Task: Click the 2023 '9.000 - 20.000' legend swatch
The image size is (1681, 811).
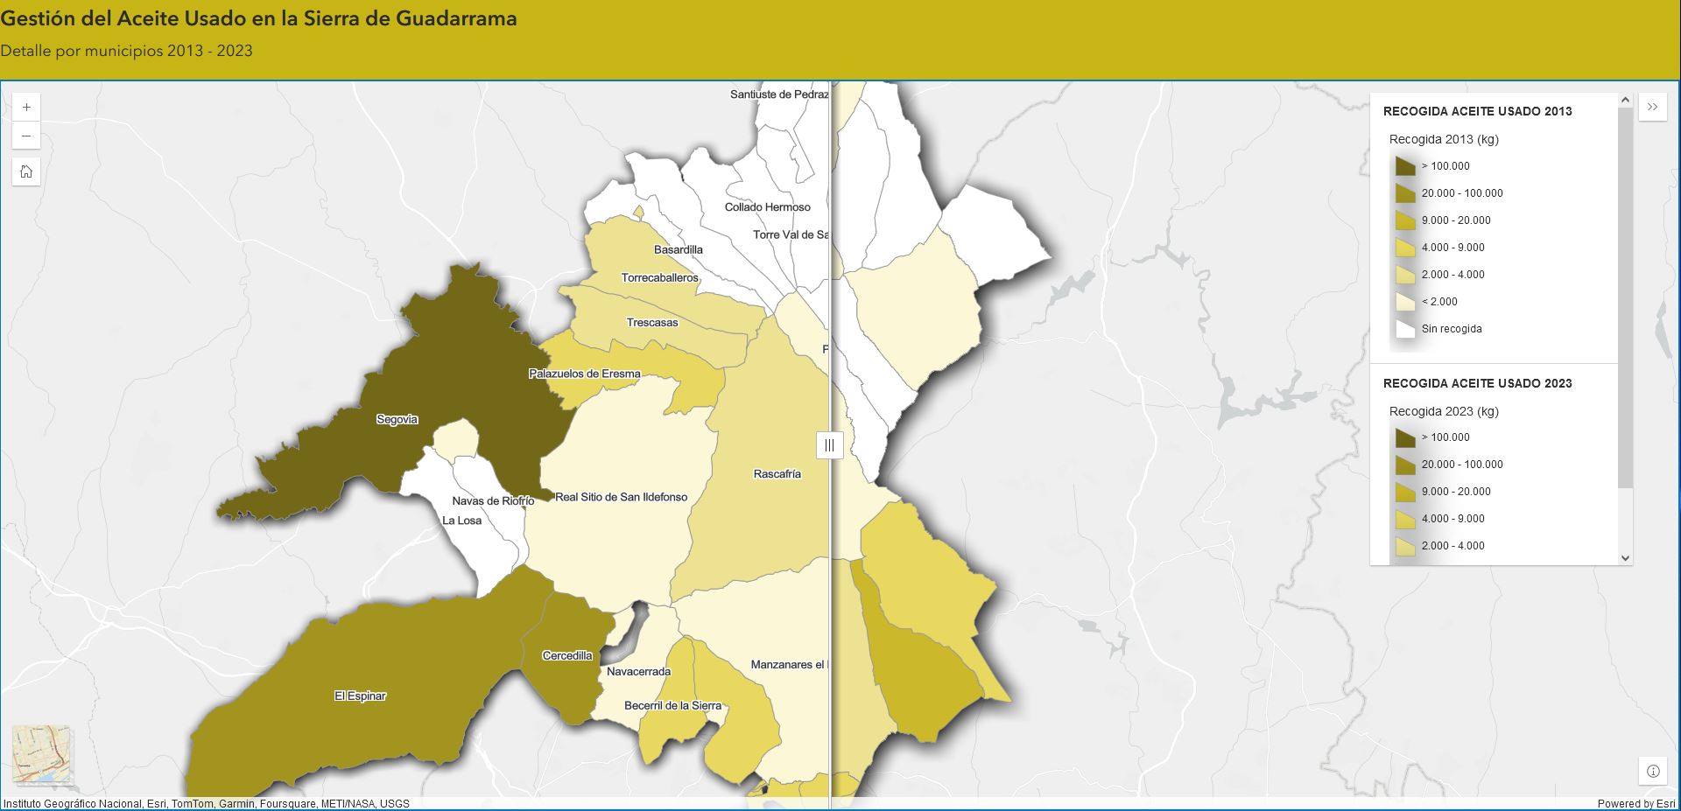Action: (1405, 492)
